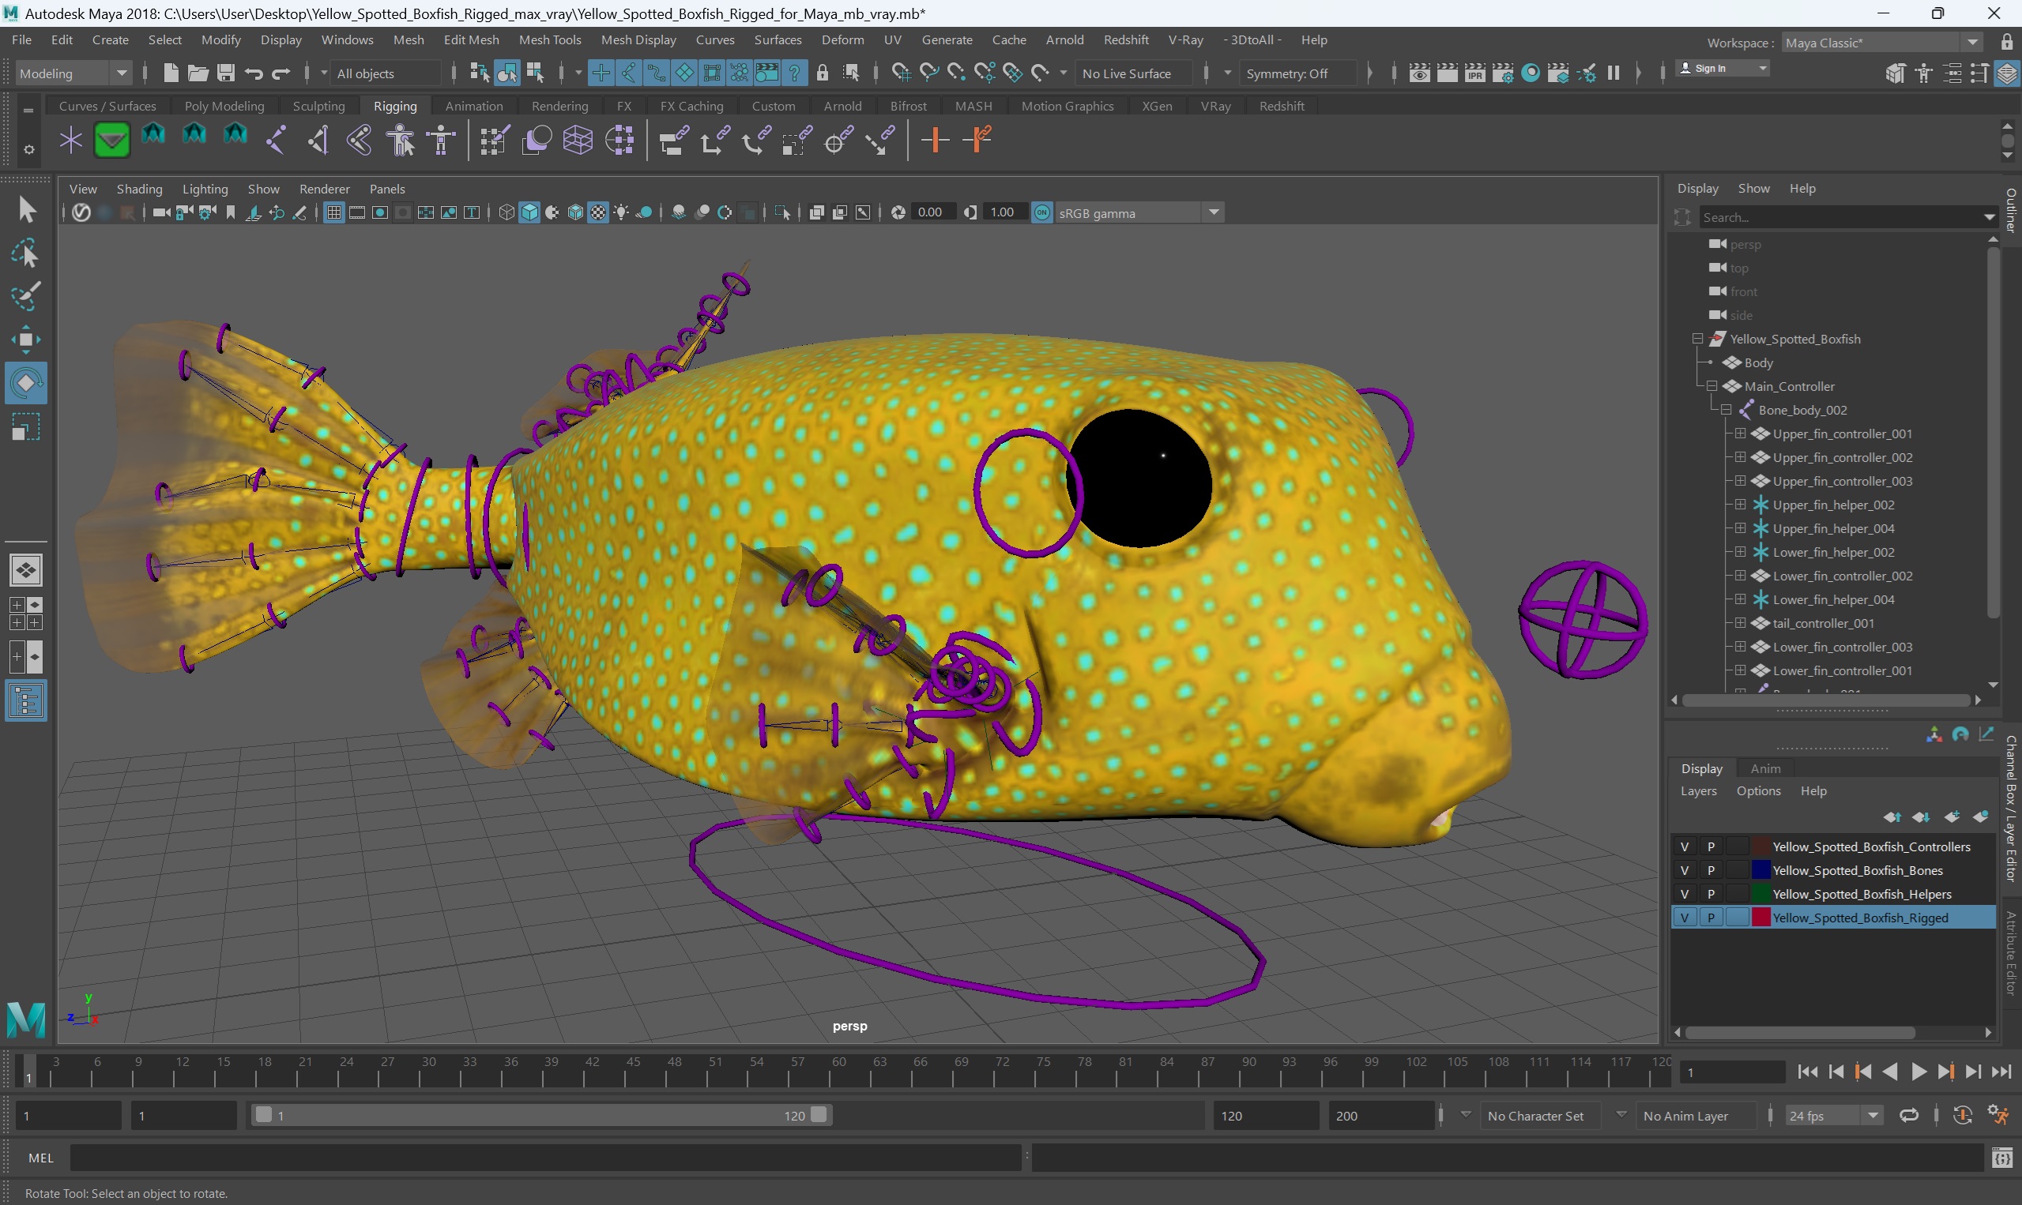Screen dimensions: 2022x1205
Task: Open the Mesh Tools menu
Action: 550,39
